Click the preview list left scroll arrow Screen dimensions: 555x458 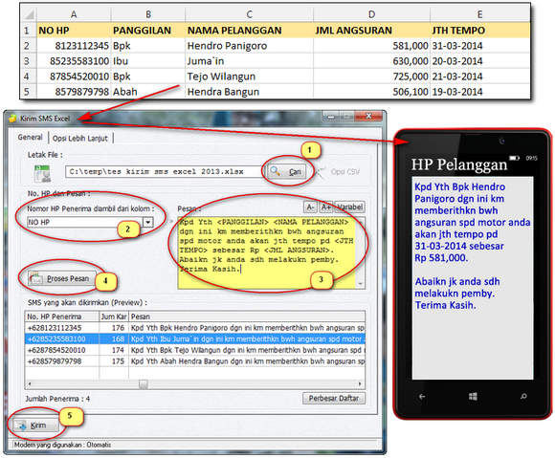(x=30, y=384)
